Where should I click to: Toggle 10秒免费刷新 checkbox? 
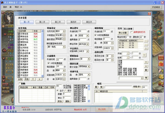click(48, 63)
